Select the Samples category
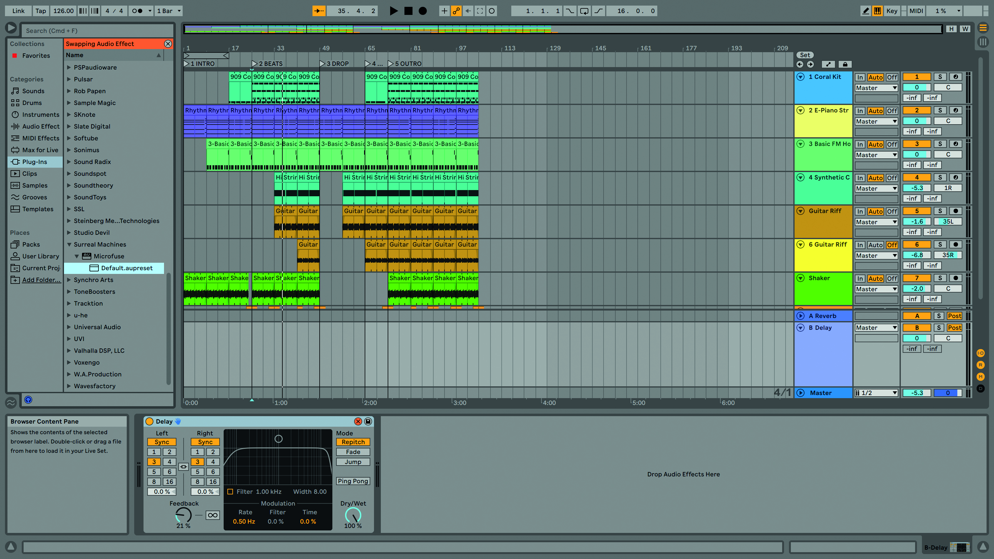Viewport: 994px width, 559px height. pyautogui.click(x=35, y=185)
